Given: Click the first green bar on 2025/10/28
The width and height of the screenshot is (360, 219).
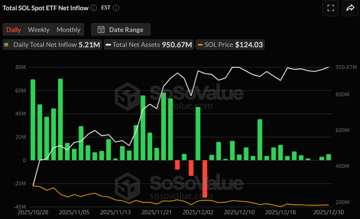Looking at the screenshot, I should pyautogui.click(x=33, y=120).
